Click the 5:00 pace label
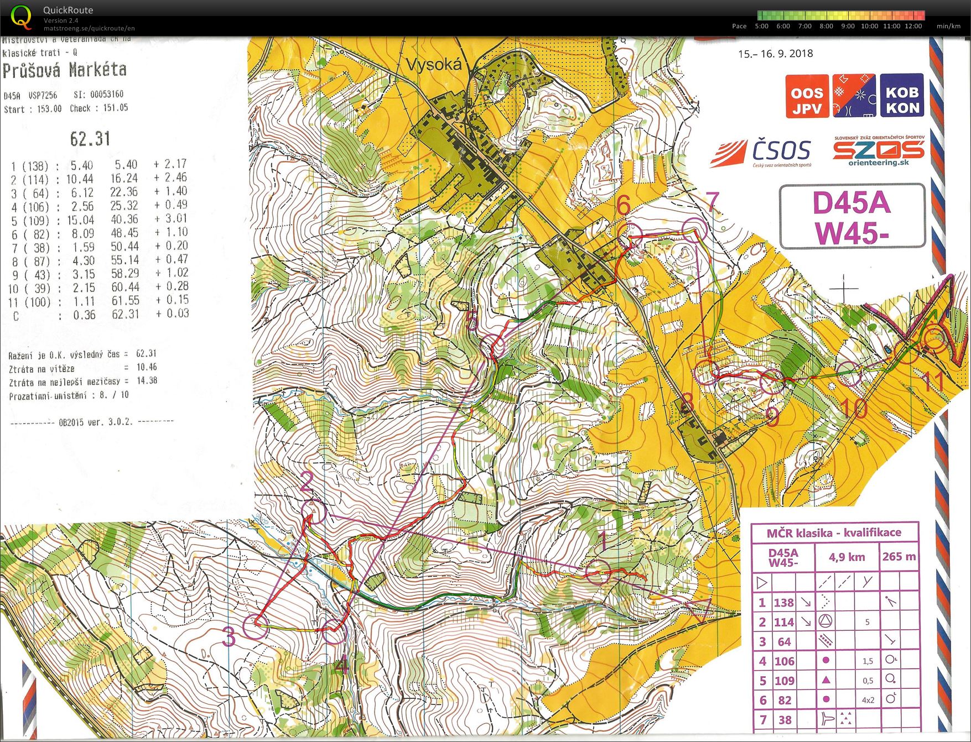This screenshot has height=742, width=971. pyautogui.click(x=761, y=26)
